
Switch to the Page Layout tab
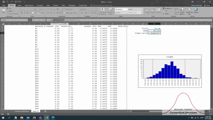[29, 5]
